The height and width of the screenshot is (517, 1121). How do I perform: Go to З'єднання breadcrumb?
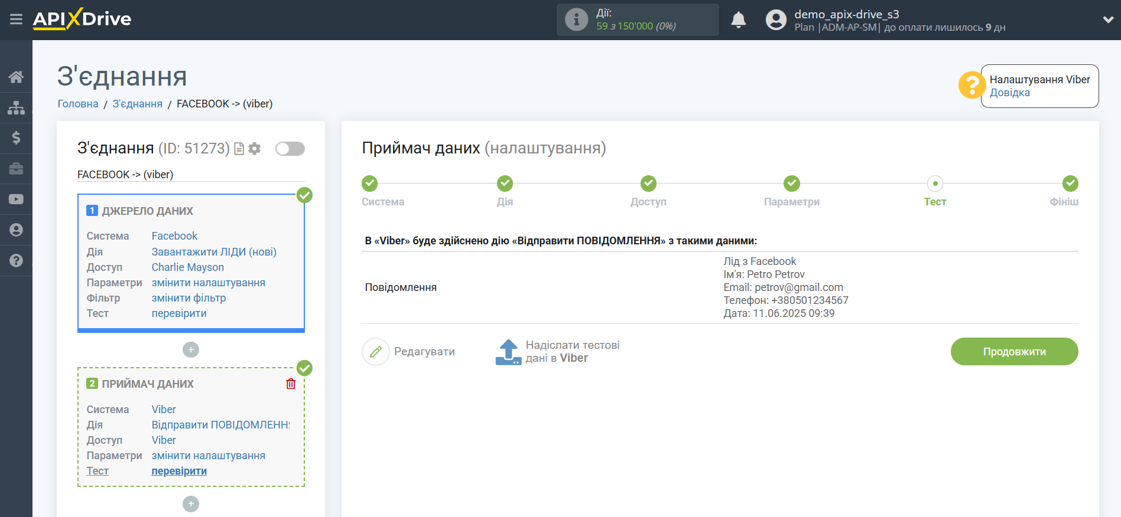pos(138,104)
